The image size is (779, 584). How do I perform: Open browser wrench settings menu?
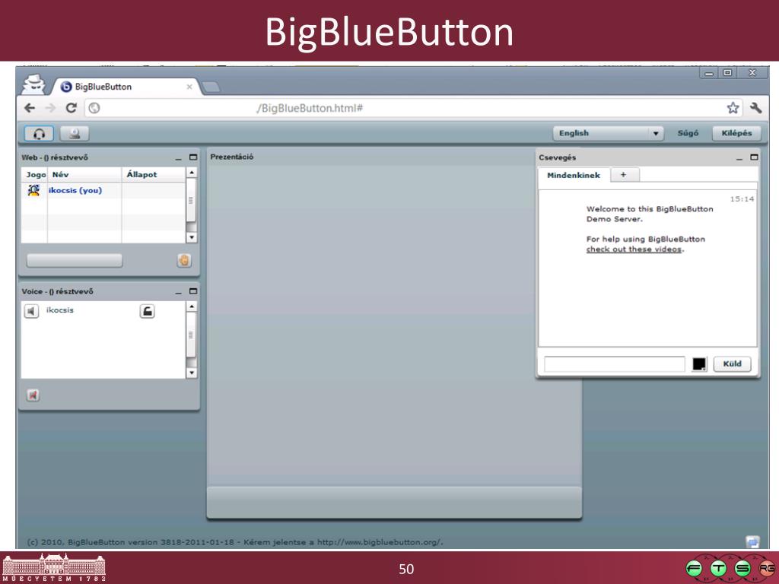[x=755, y=108]
